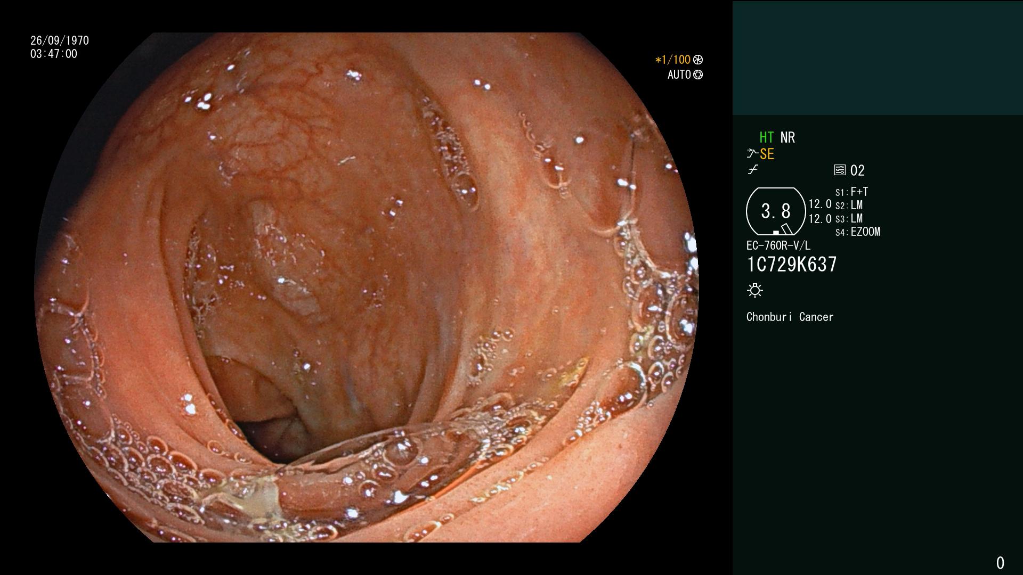
Task: Click the time 03:47:00
Action: pyautogui.click(x=54, y=54)
